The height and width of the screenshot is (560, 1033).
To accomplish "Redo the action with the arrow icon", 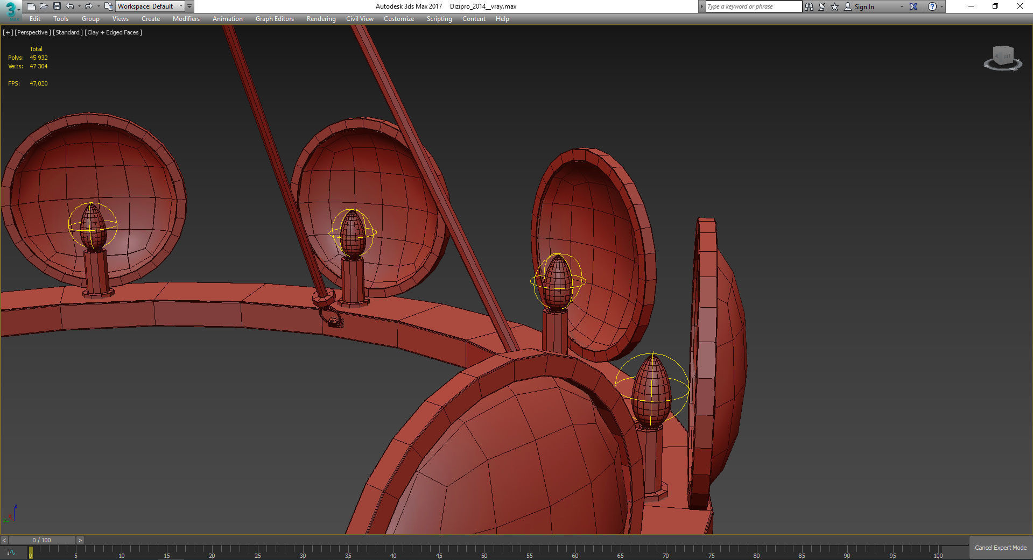I will pyautogui.click(x=89, y=6).
